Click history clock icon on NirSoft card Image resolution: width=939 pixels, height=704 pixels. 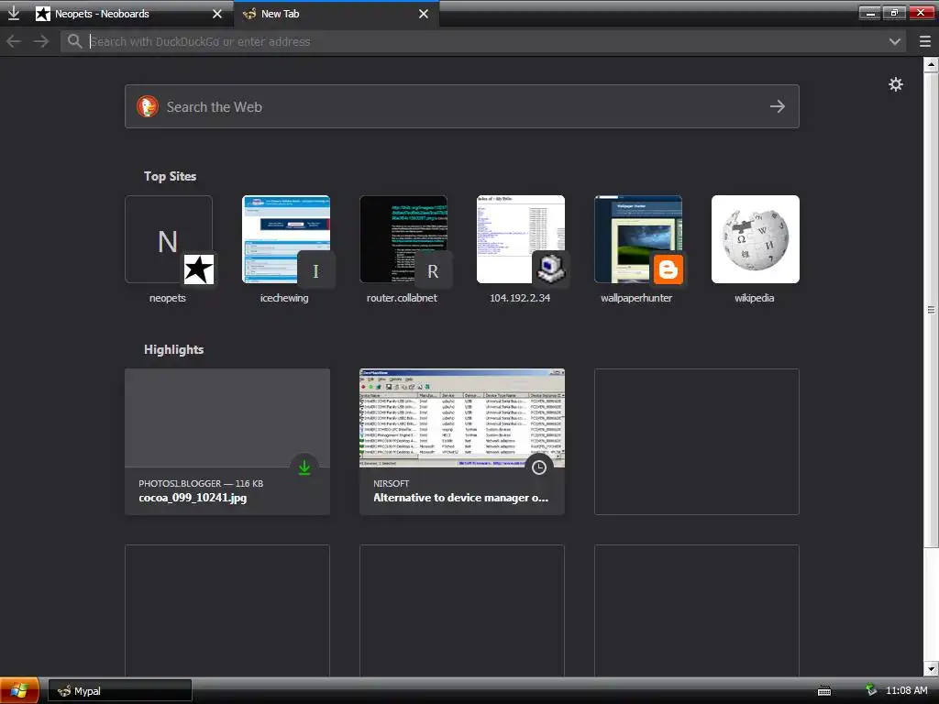pos(539,467)
